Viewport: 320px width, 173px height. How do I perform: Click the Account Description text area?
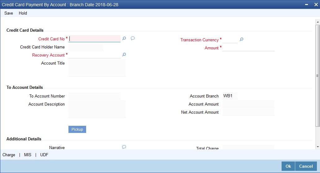[x=97, y=109]
